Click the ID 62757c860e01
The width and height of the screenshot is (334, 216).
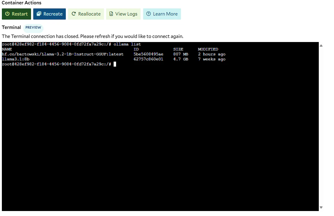148,59
